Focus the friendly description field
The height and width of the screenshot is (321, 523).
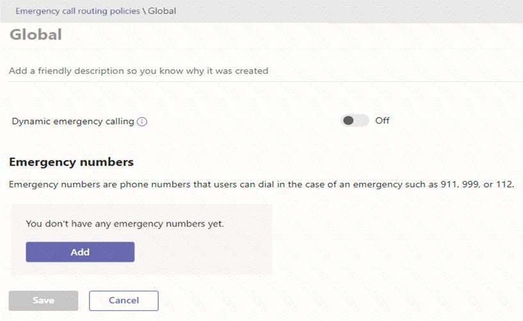138,71
